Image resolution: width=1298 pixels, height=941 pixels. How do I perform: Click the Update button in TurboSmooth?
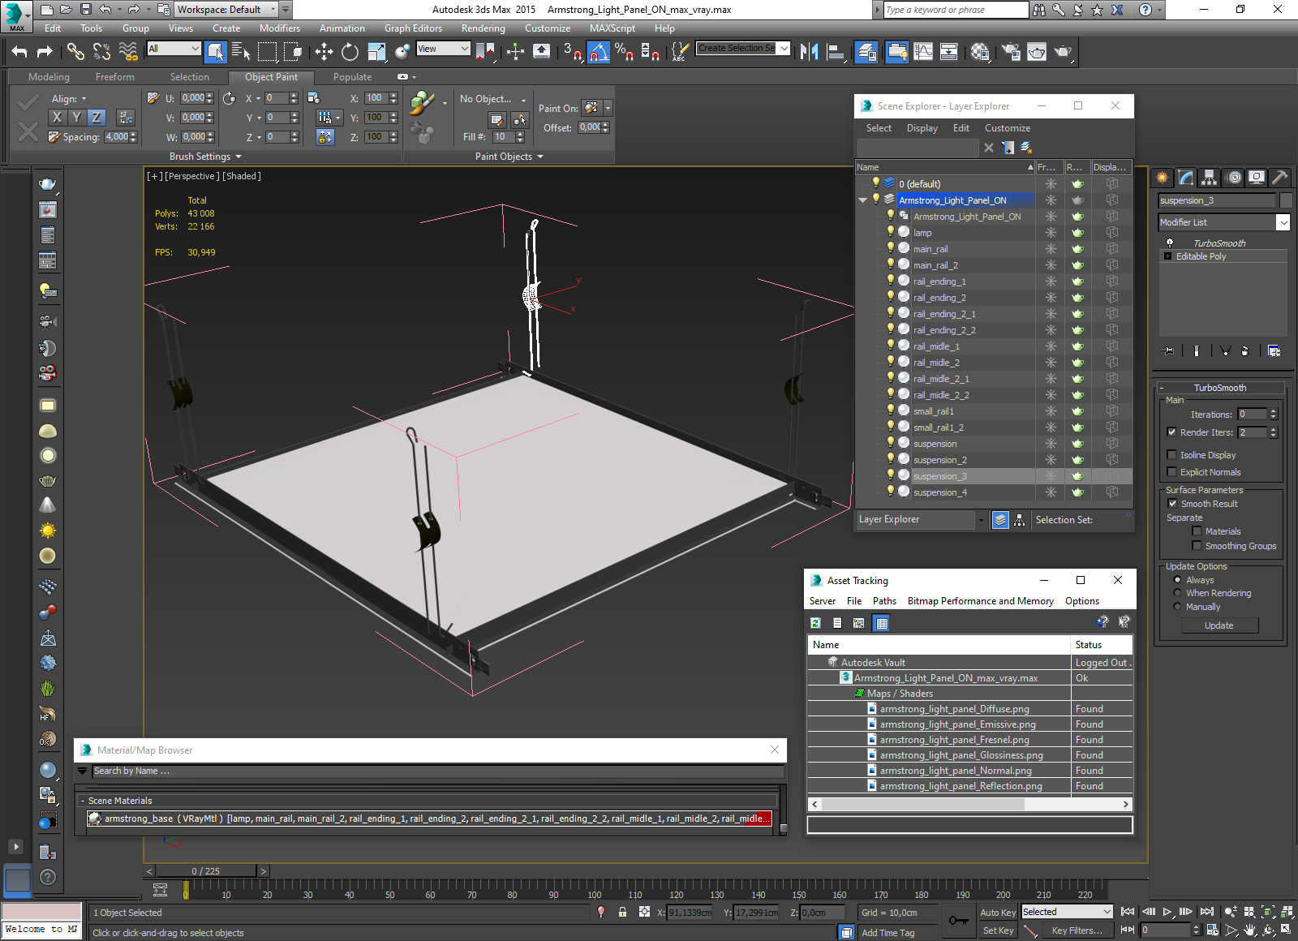1219,625
